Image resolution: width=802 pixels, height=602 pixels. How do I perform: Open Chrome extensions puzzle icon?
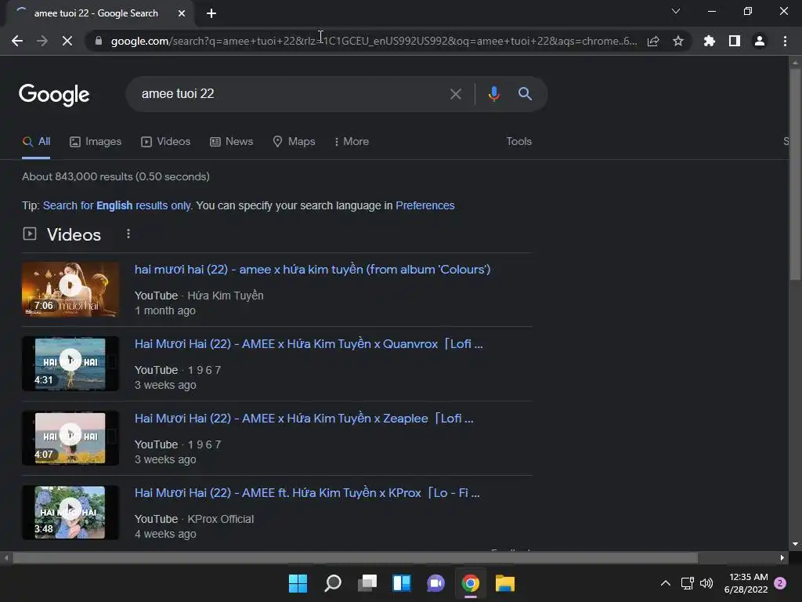[709, 41]
